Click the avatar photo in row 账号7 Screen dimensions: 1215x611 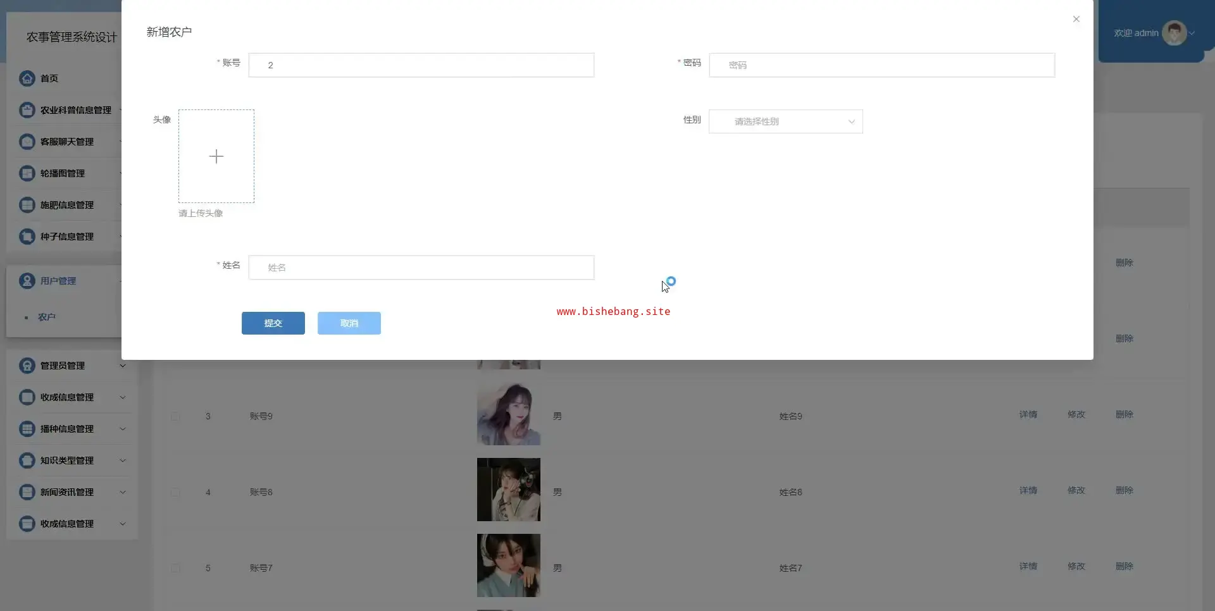pyautogui.click(x=509, y=565)
